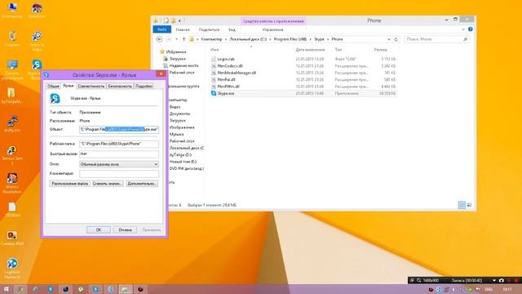Click the properties icon in the Quick Access Toolbar
Screen dimensions: 522x294
point(166,20)
